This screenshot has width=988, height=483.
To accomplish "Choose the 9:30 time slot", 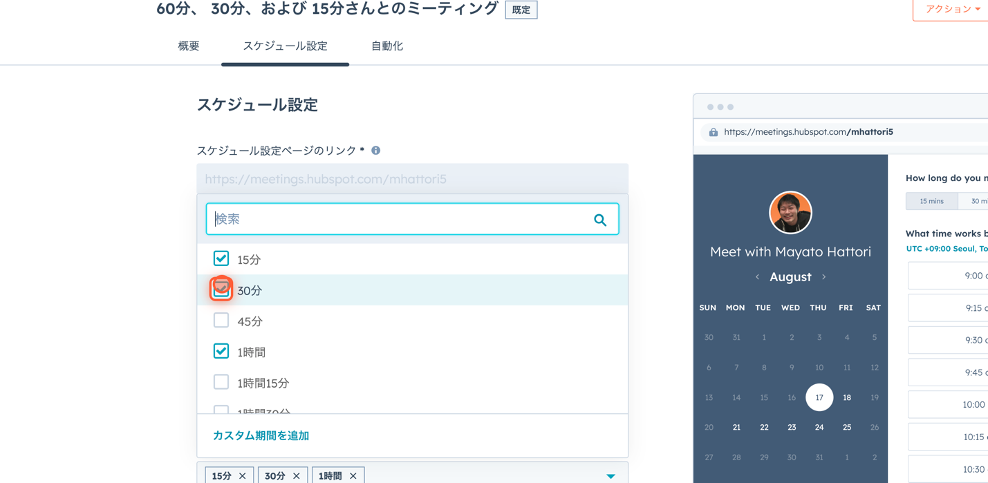I will tap(948, 340).
